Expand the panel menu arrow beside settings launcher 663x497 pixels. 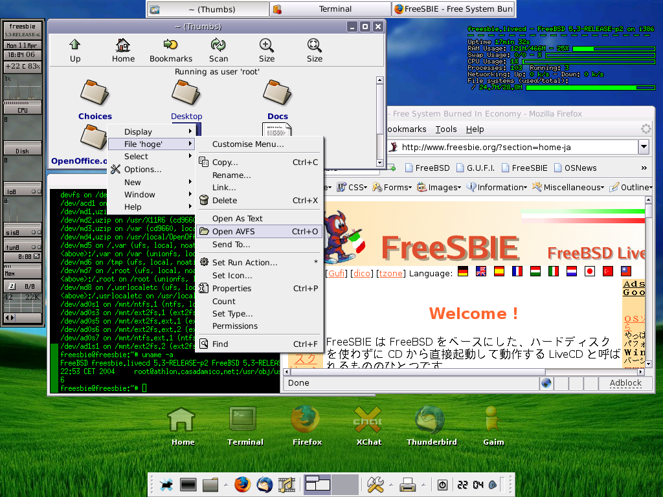[x=391, y=485]
